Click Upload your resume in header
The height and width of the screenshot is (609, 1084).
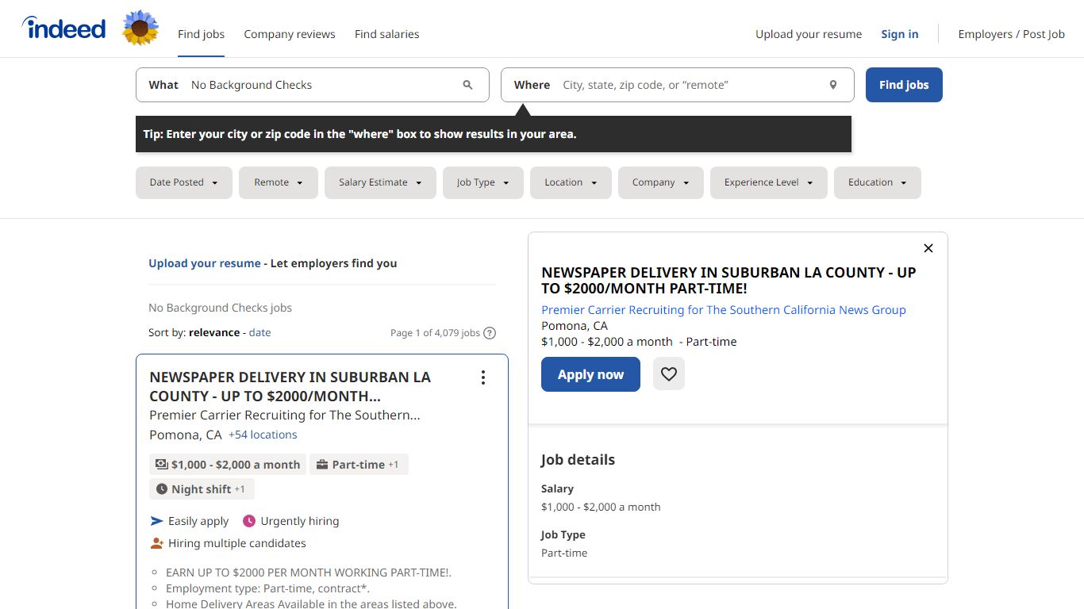point(809,34)
